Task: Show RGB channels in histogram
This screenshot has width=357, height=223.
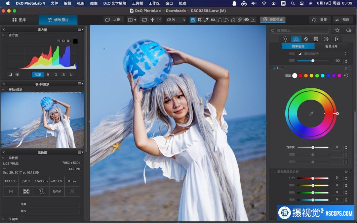Action: pyautogui.click(x=38, y=74)
